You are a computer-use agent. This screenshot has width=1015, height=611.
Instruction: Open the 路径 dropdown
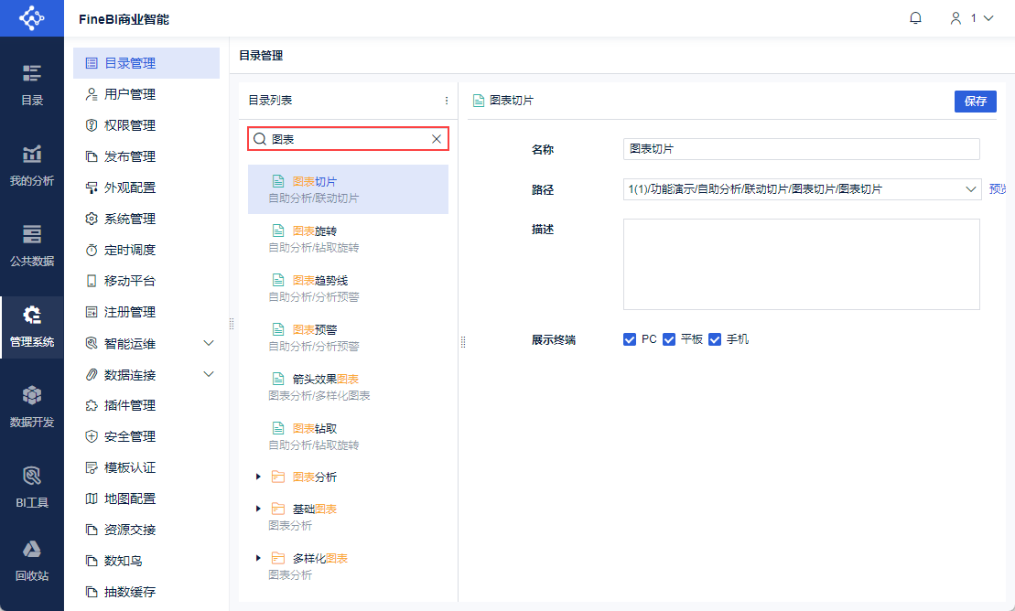coord(970,189)
